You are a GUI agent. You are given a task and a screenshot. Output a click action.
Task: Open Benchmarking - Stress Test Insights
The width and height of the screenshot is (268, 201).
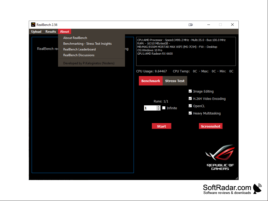(92, 44)
